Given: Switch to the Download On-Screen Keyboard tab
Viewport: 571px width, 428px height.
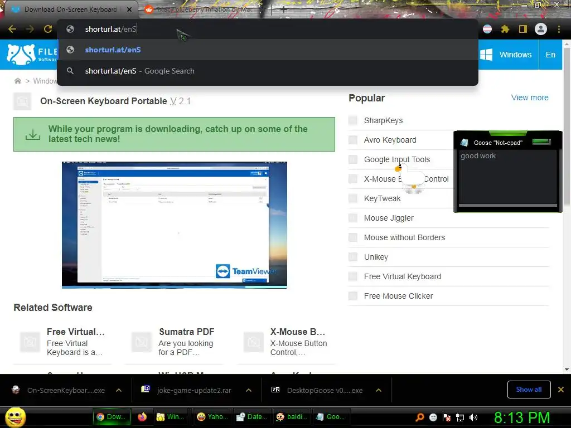Looking at the screenshot, I should [71, 9].
